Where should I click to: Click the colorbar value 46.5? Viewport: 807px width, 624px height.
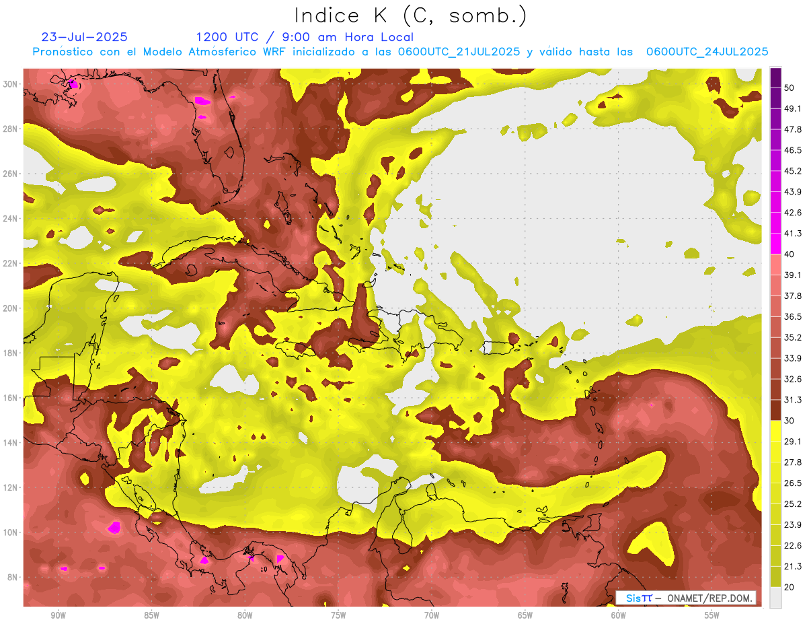[792, 150]
